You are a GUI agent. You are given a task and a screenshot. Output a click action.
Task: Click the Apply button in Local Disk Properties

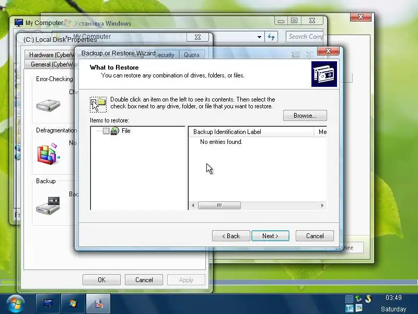186,280
